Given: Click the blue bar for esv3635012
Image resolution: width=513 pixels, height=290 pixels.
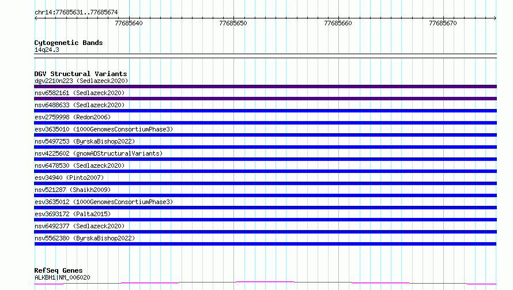Looking at the screenshot, I should [x=265, y=208].
